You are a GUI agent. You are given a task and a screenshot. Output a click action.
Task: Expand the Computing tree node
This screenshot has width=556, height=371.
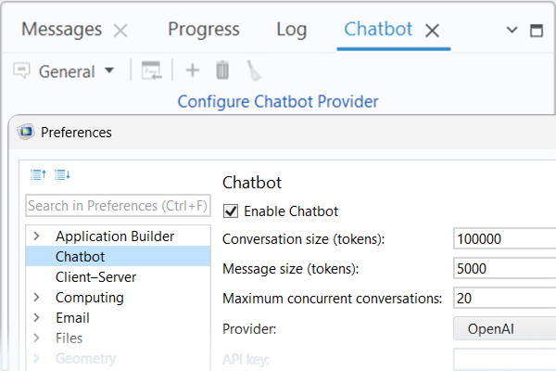coord(36,298)
